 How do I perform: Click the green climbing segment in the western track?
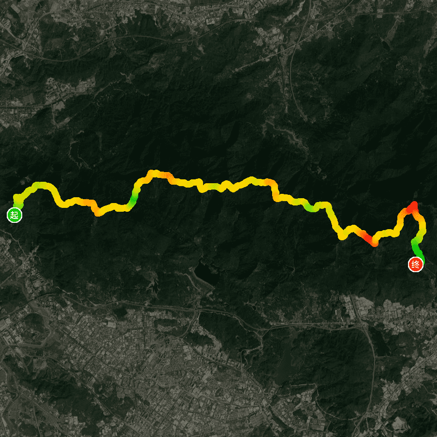tap(134, 197)
